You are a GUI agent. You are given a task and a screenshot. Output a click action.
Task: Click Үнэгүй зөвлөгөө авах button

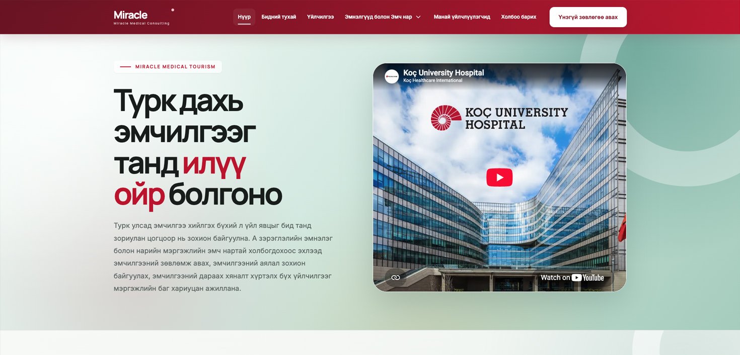[x=588, y=17]
